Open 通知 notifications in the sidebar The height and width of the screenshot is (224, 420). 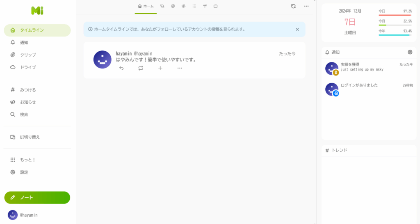point(37,43)
